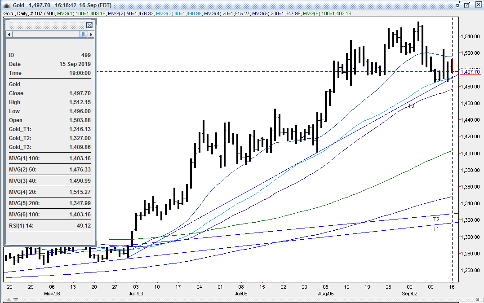Screen dimensions: 484x303
Task: Click the 1,260.00 price axis label
Action: point(470,270)
